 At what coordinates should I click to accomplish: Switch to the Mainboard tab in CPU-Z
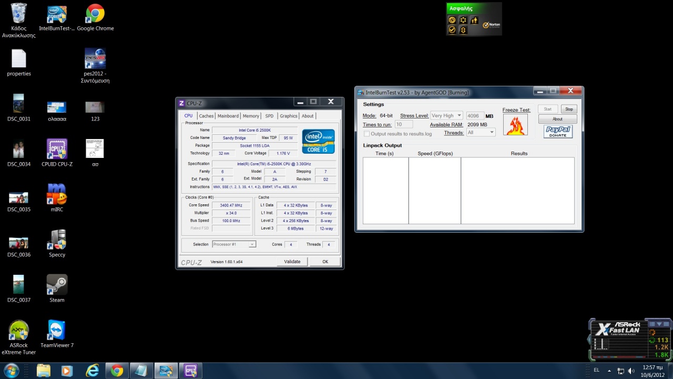228,116
